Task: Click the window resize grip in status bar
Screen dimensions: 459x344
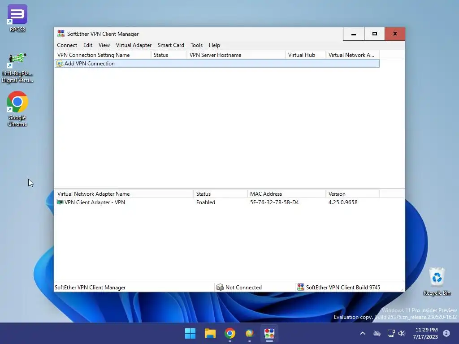Action: click(403, 290)
